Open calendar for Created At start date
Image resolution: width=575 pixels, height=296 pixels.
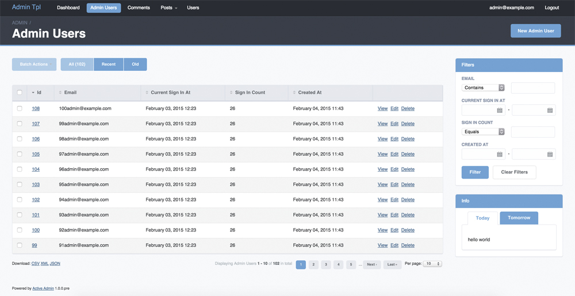tap(500, 154)
